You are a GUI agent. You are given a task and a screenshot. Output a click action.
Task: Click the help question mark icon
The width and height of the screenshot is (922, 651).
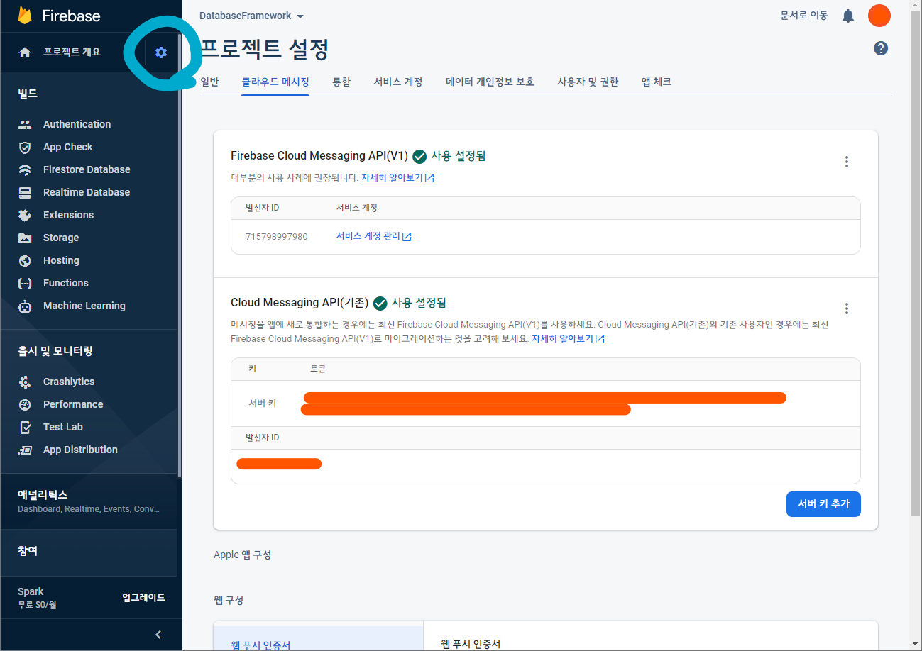point(881,48)
